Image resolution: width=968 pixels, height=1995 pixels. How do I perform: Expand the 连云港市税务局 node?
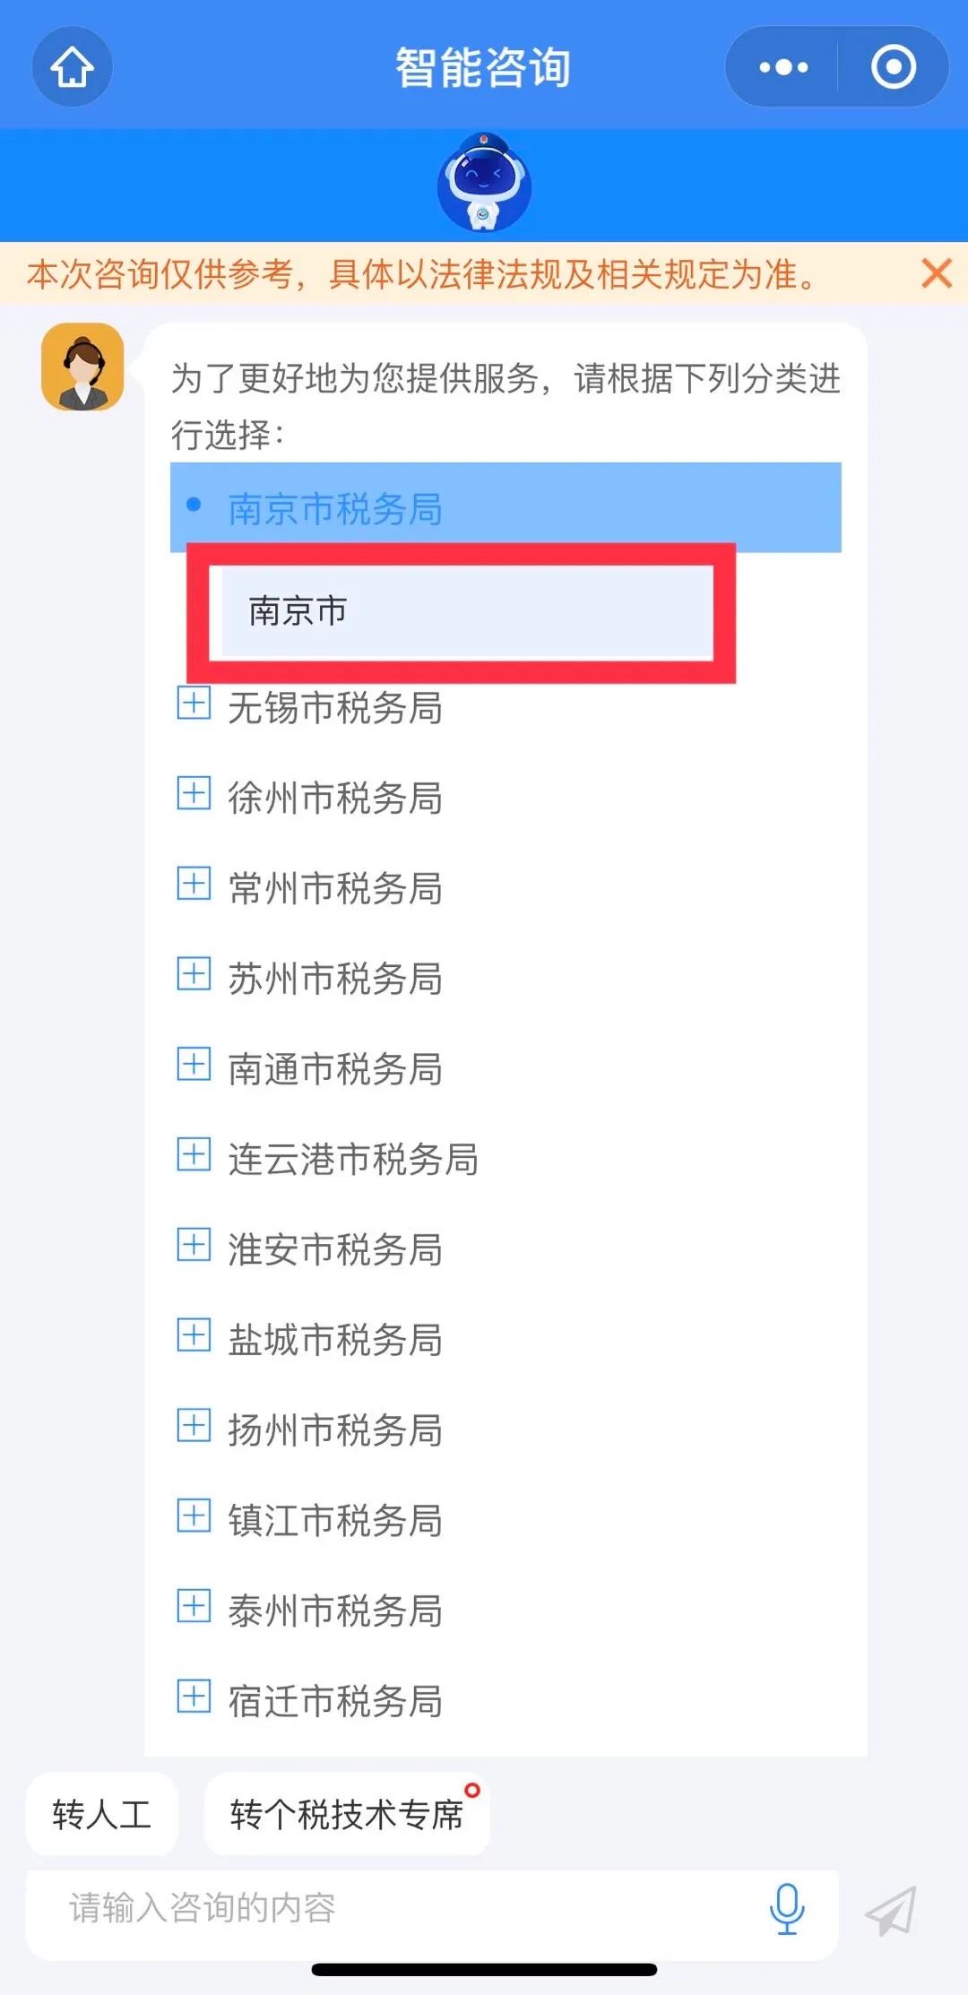point(194,1154)
